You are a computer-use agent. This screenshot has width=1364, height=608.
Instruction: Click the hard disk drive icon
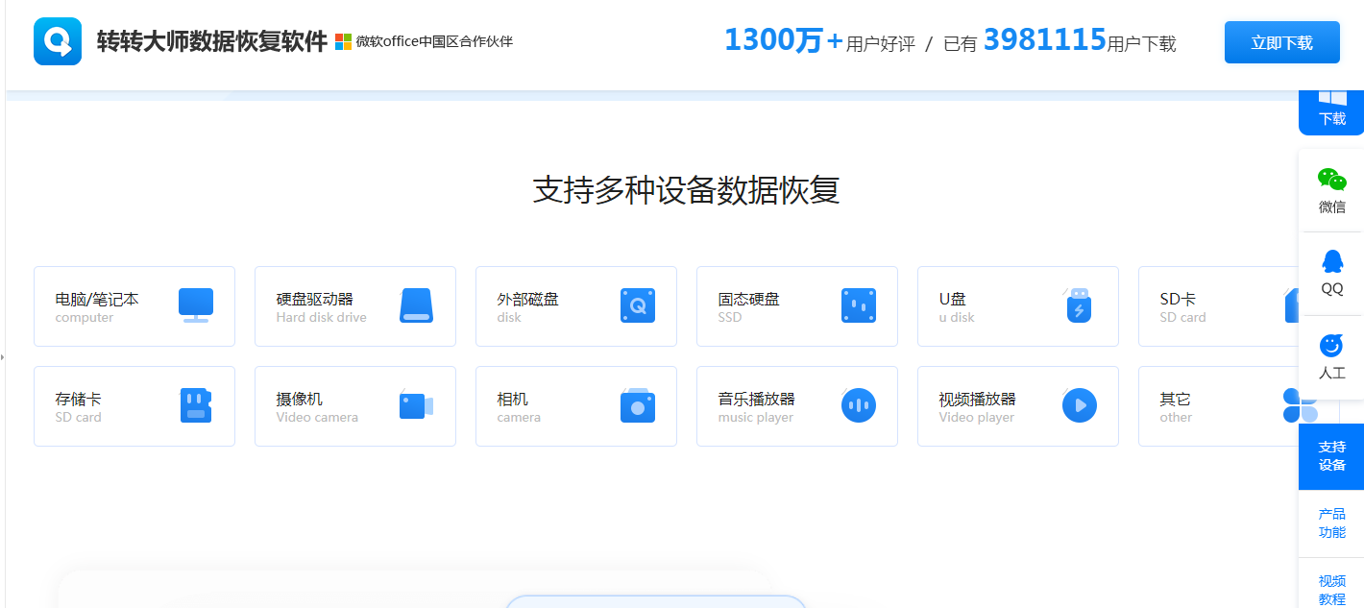pos(417,305)
